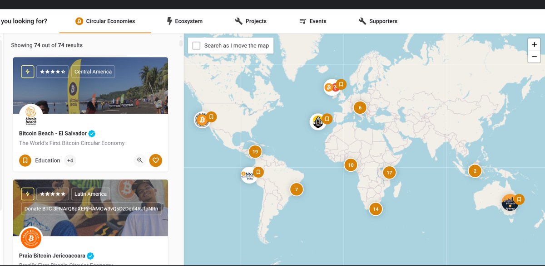The width and height of the screenshot is (545, 266).
Task: Open the Bitcoin Sydney map marker
Action: (x=510, y=203)
